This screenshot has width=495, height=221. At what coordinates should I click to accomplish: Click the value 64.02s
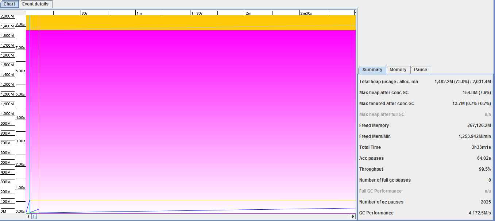coord(484,158)
